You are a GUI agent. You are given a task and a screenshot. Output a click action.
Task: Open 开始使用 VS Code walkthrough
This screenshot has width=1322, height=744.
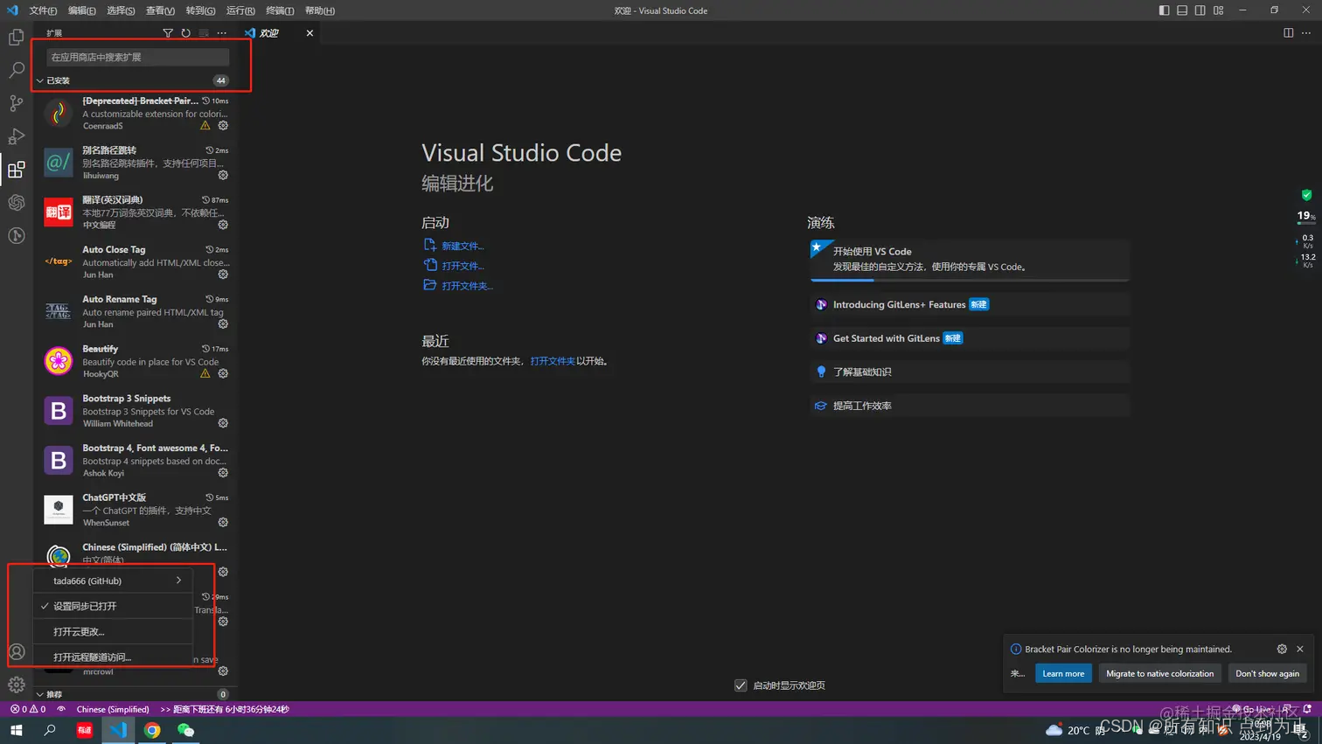(970, 260)
